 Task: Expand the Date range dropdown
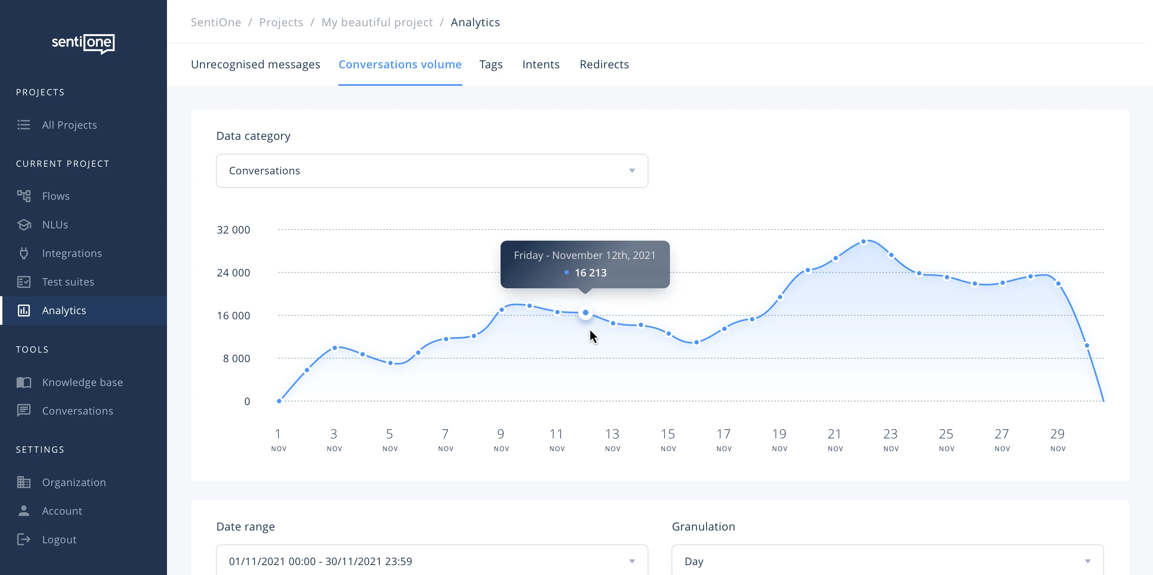(431, 561)
